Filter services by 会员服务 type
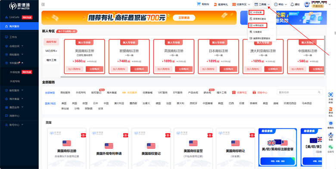Viewport: 336px width, 169px height. pos(130,92)
